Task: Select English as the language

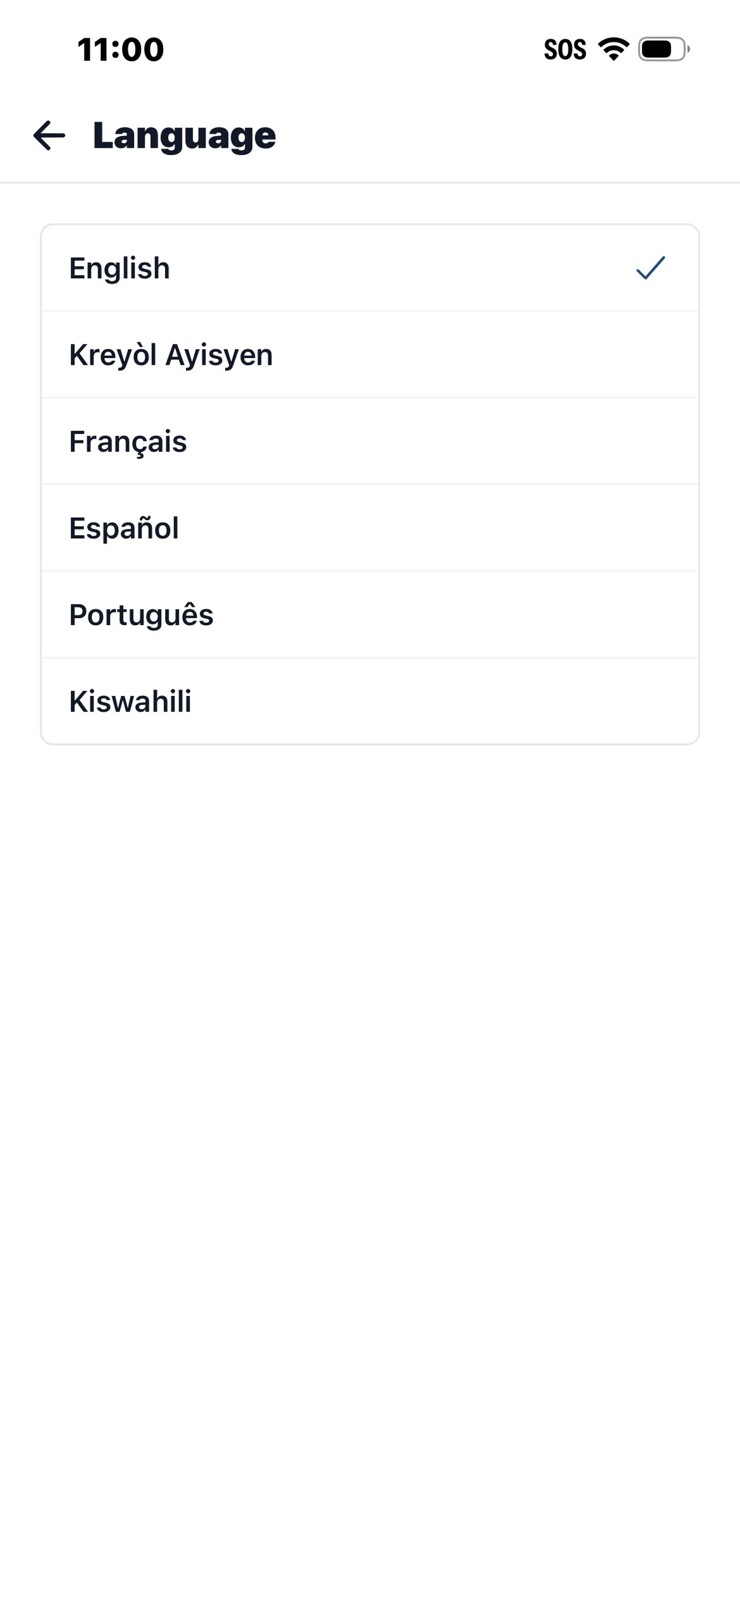Action: 370,268
